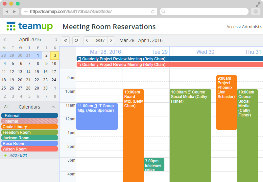The height and width of the screenshot is (182, 263).
Task: Open the blue Quarterly Project Review Meeting event
Action: (170, 59)
